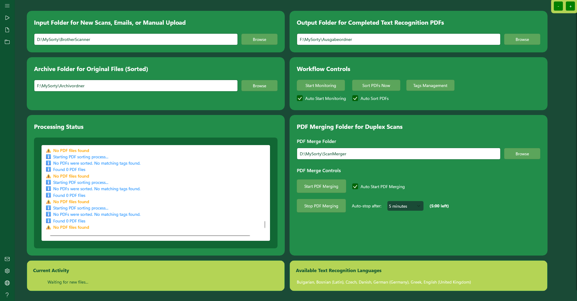This screenshot has width=577, height=301.
Task: Browse for the Input Folder
Action: (x=259, y=39)
